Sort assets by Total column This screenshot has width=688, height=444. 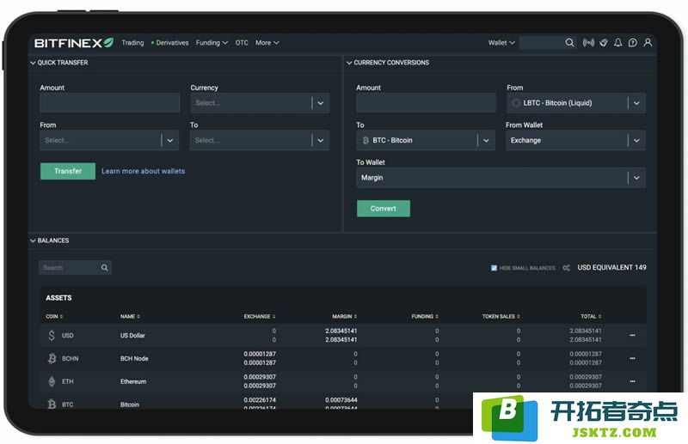(x=591, y=316)
